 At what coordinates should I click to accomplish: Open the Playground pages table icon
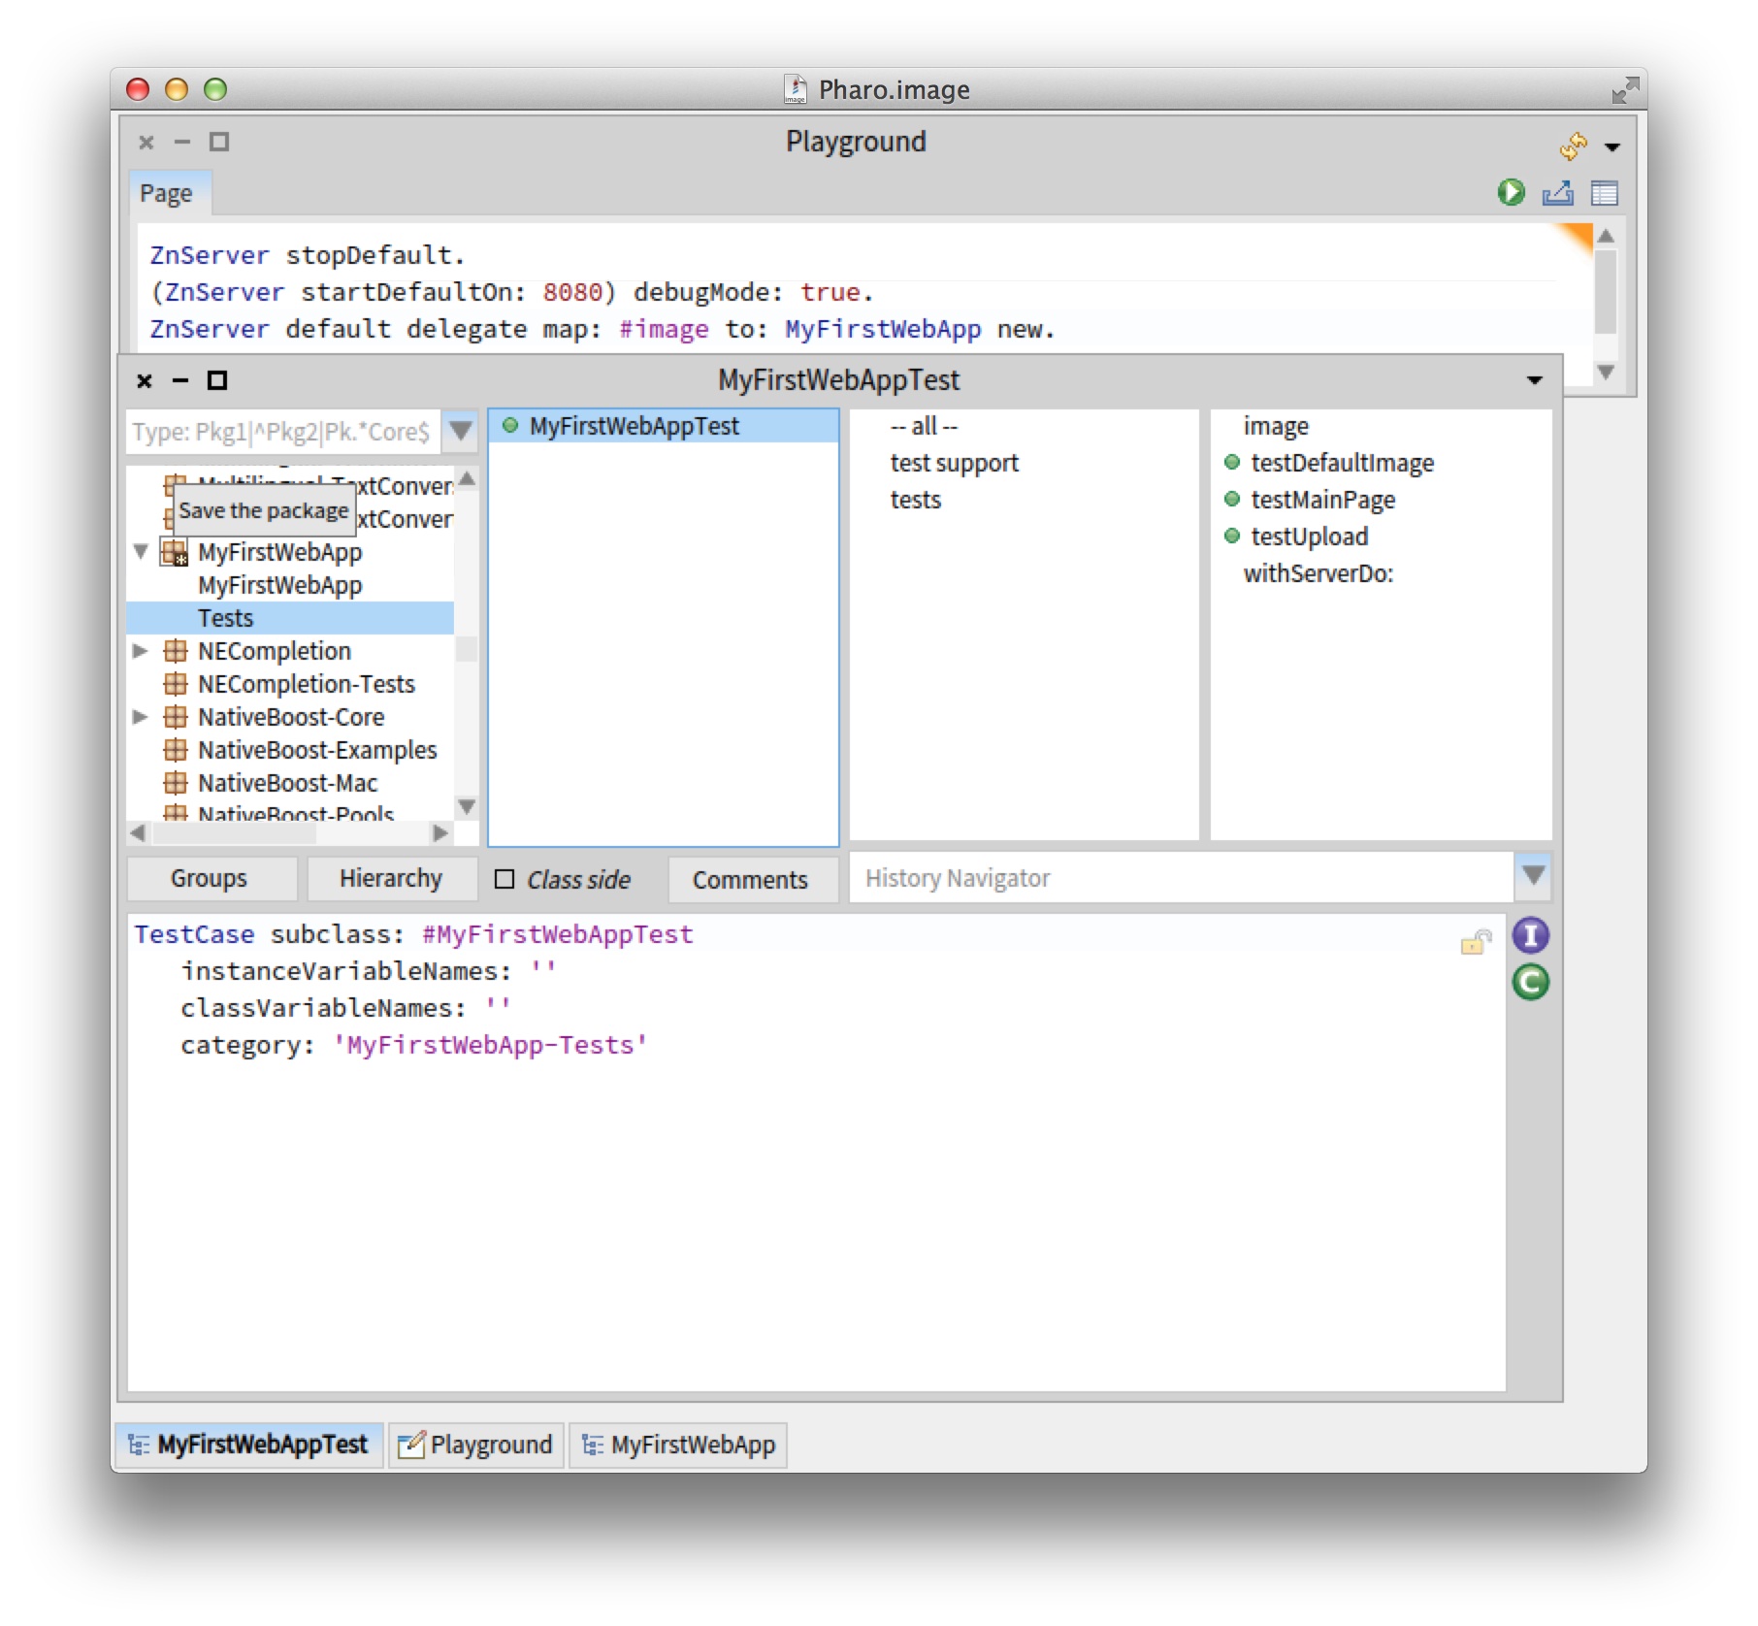click(1604, 193)
